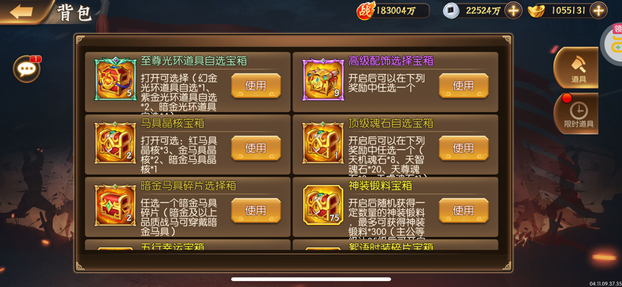Switch to the 道具 tab
The image size is (622, 287).
[577, 67]
